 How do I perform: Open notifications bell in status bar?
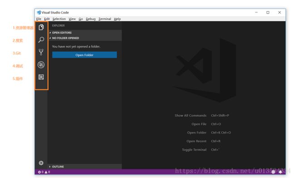280,172
